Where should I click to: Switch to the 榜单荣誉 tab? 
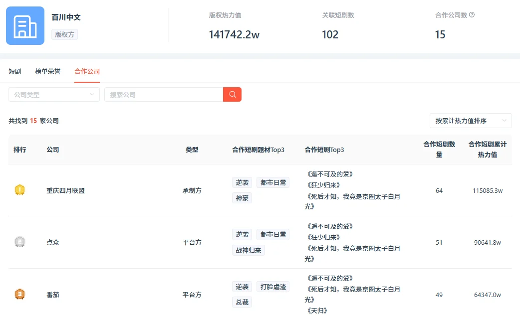coord(47,71)
